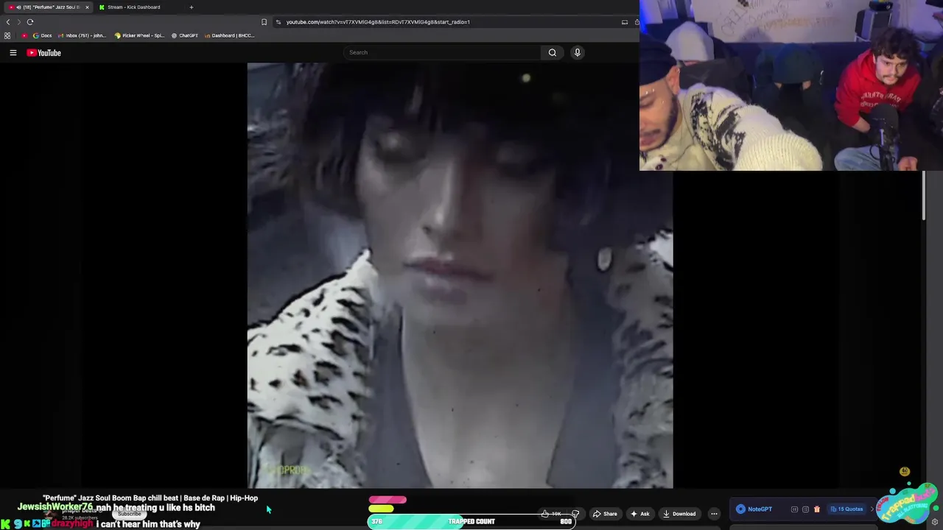The height and width of the screenshot is (530, 943).
Task: Click the Ask button below the video
Action: [639, 514]
